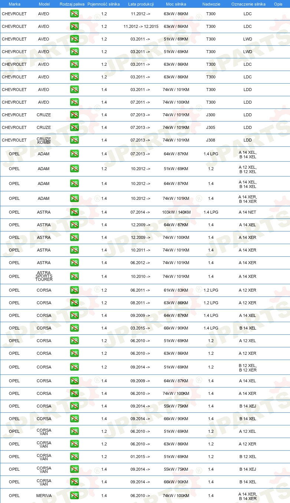290x503 pixels.
Task: Click fuel icon for first Aveo 11.2012 -> row
Action: [75, 14]
